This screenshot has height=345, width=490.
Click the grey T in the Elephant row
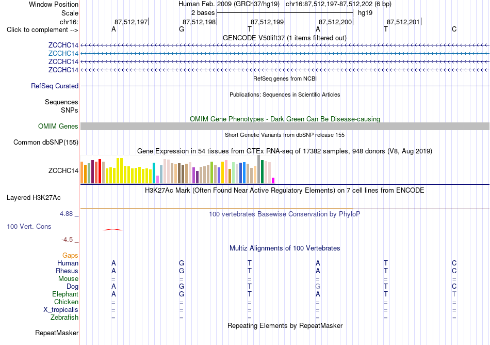pyautogui.click(x=454, y=294)
